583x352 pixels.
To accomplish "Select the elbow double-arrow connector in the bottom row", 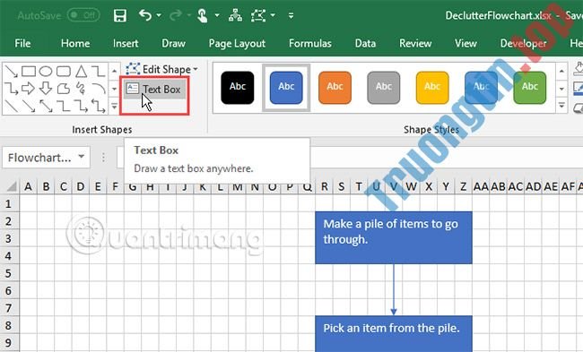I will click(99, 107).
